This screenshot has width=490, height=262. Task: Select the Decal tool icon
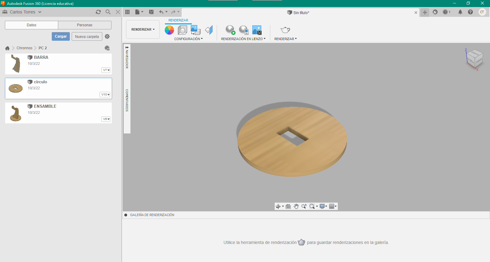click(195, 30)
